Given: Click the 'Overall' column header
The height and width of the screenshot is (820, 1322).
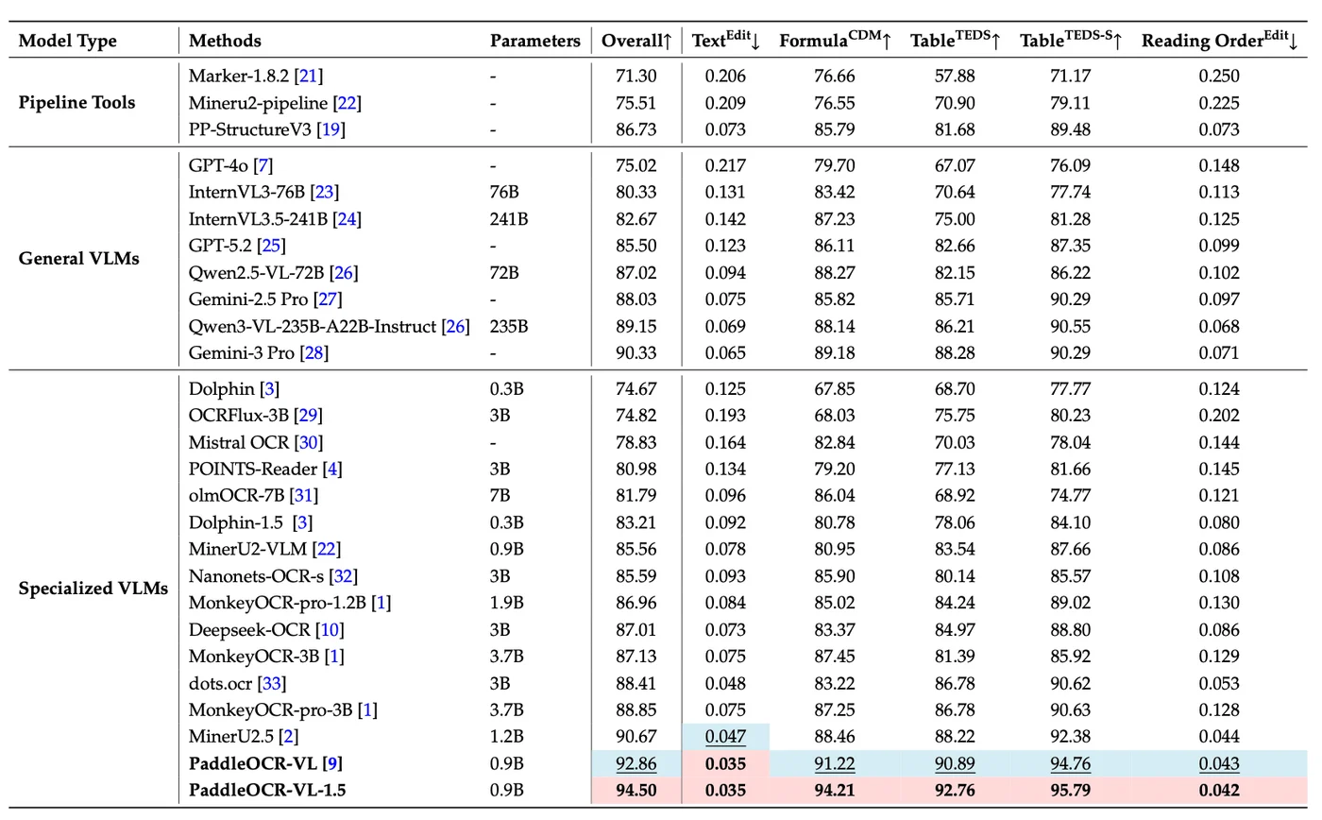Looking at the screenshot, I should click(x=636, y=41).
